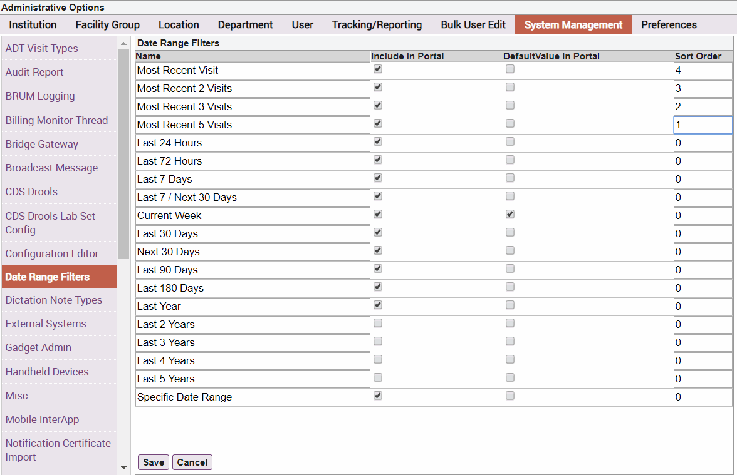Open the Institution tab
The image size is (737, 475).
(x=33, y=24)
